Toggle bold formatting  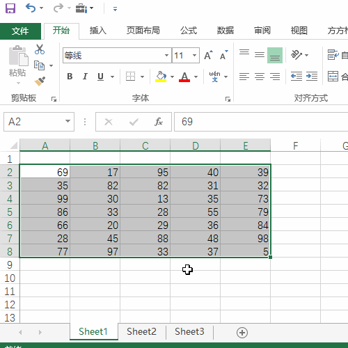[70, 77]
